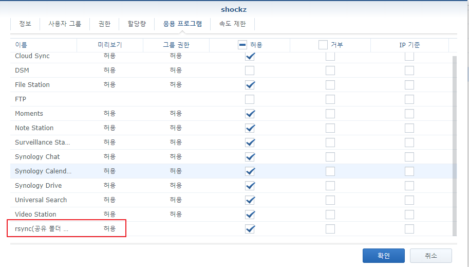Viewport: 469px width, 267px height.
Task: Check the 거부 header checkbox
Action: click(323, 45)
